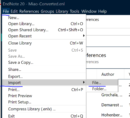Sort by Author column header

pos(110,74)
